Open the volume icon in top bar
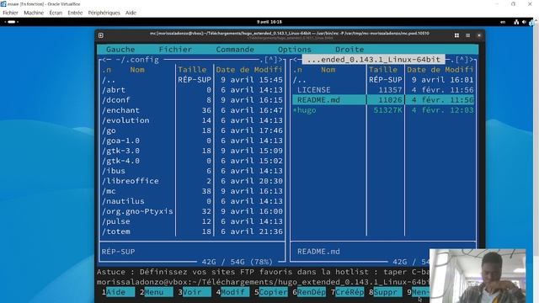This screenshot has width=539, height=303. [524, 22]
